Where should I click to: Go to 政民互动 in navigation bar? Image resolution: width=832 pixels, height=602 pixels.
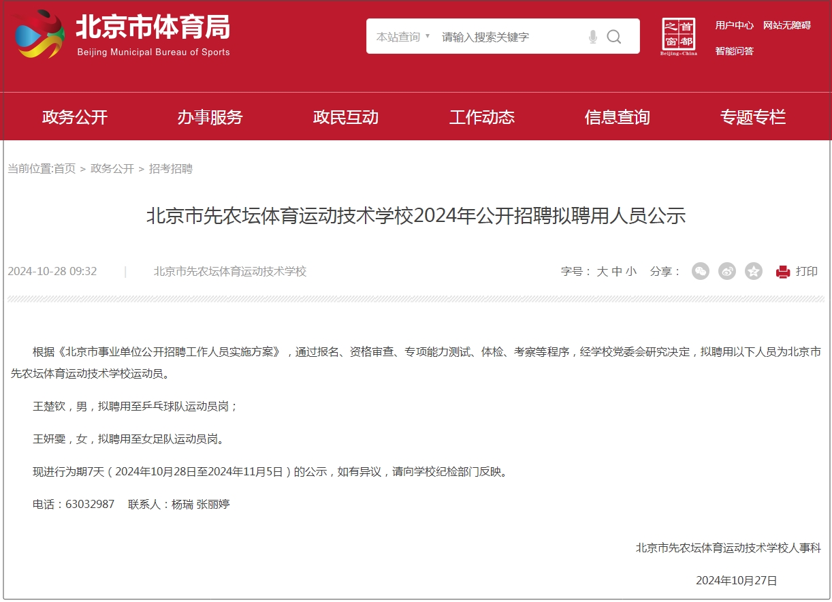[346, 117]
